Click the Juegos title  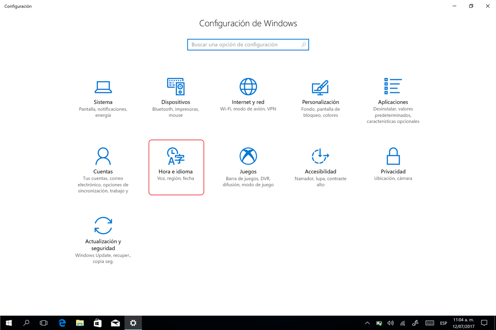(248, 172)
